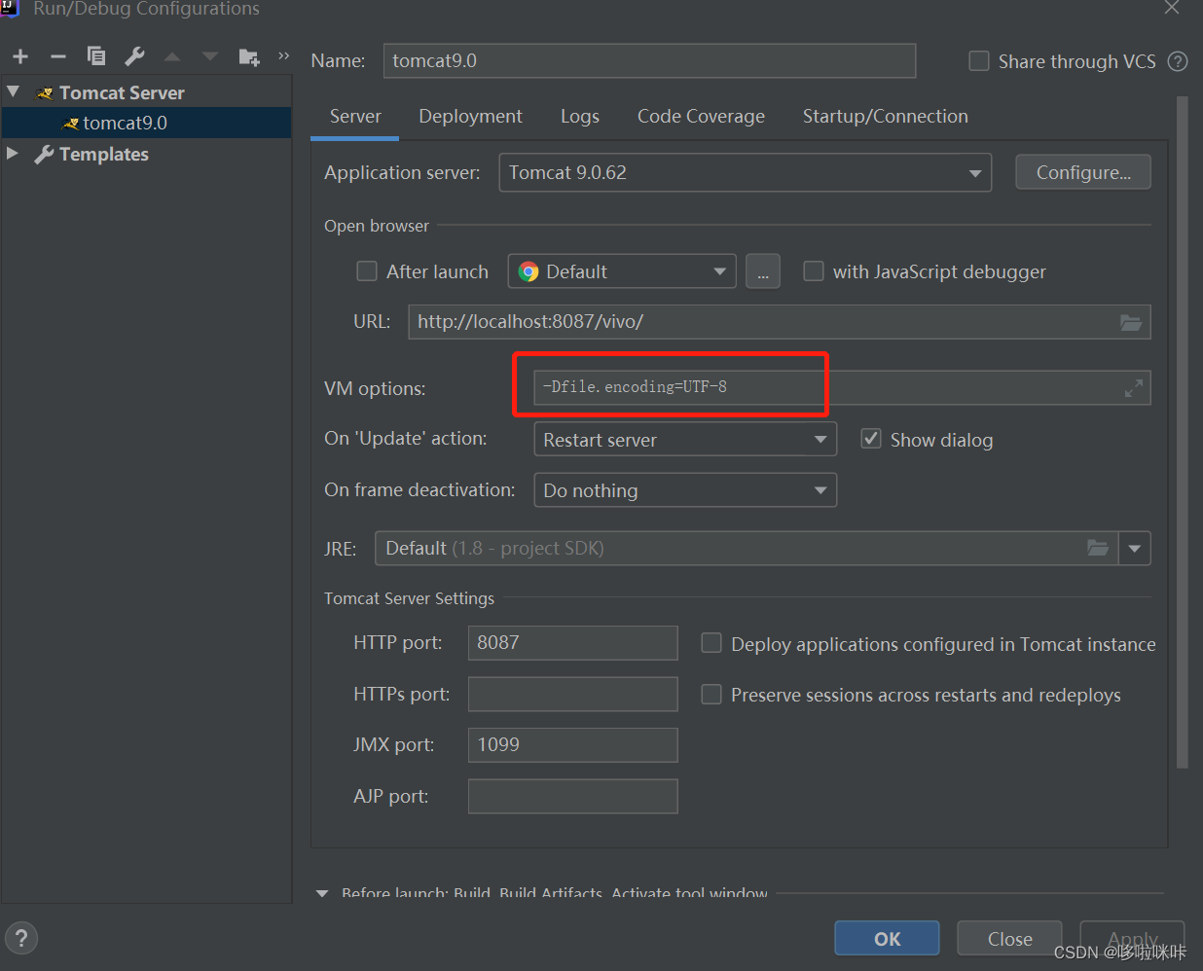Move configuration up arrow icon
This screenshot has height=971, width=1203.
pyautogui.click(x=172, y=56)
